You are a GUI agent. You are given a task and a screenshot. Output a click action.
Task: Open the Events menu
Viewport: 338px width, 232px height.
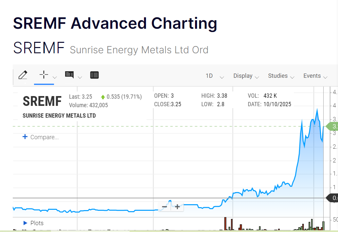[315, 76]
